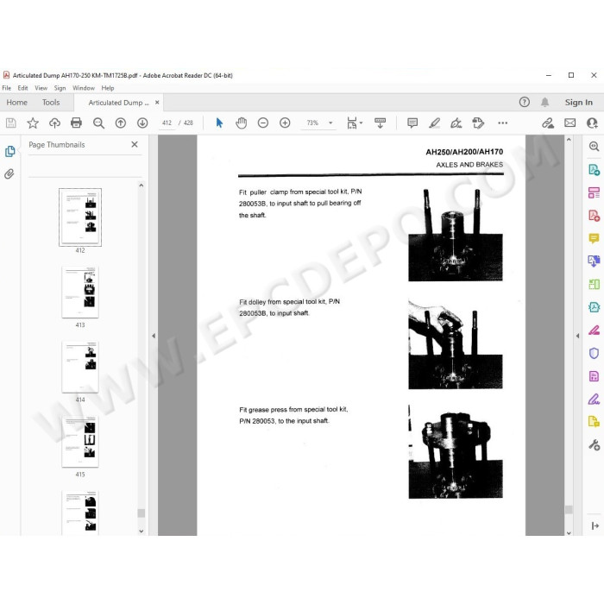Add a sticky note comment
The image size is (604, 604).
coord(412,123)
